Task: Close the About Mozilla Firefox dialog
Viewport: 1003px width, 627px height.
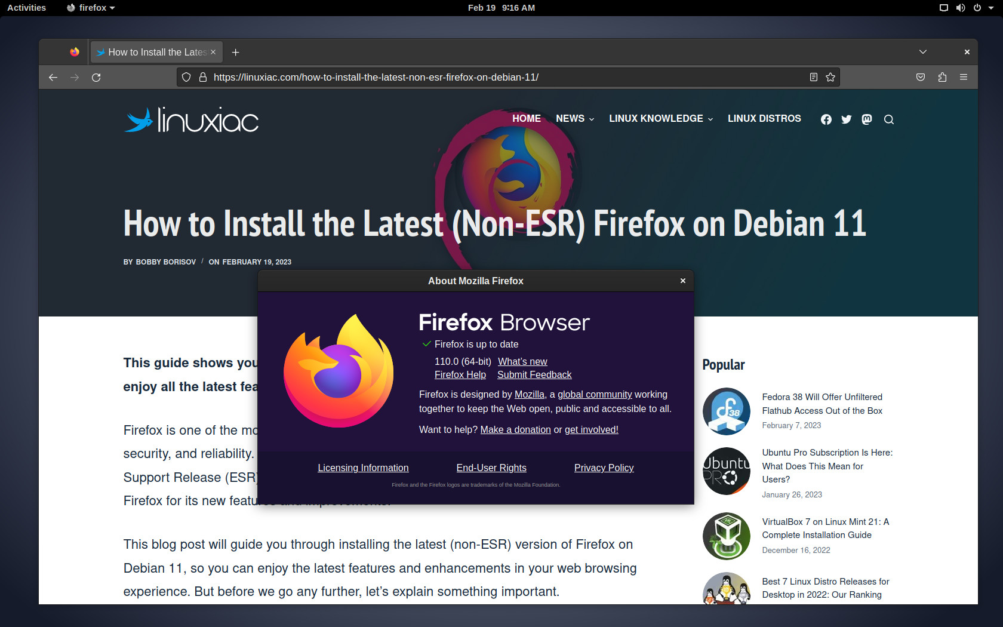Action: tap(683, 281)
